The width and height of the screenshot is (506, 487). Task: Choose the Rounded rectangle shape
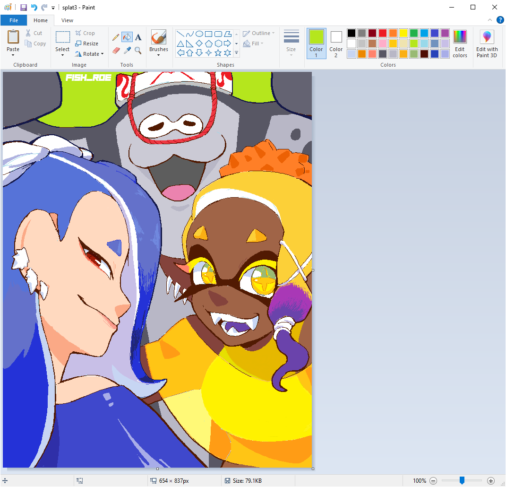pyautogui.click(x=218, y=34)
